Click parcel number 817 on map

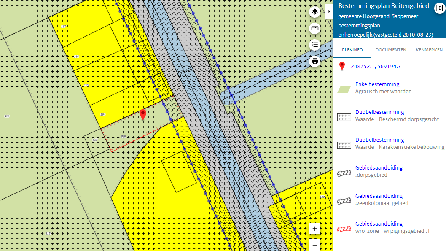coord(95,140)
